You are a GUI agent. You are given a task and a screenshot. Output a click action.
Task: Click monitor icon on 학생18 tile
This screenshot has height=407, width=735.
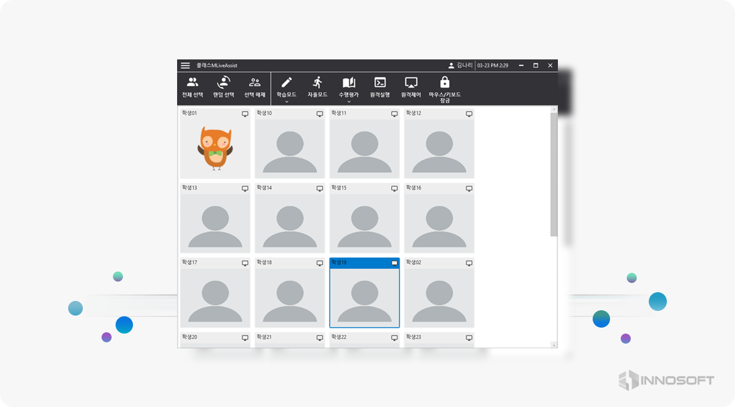point(319,264)
